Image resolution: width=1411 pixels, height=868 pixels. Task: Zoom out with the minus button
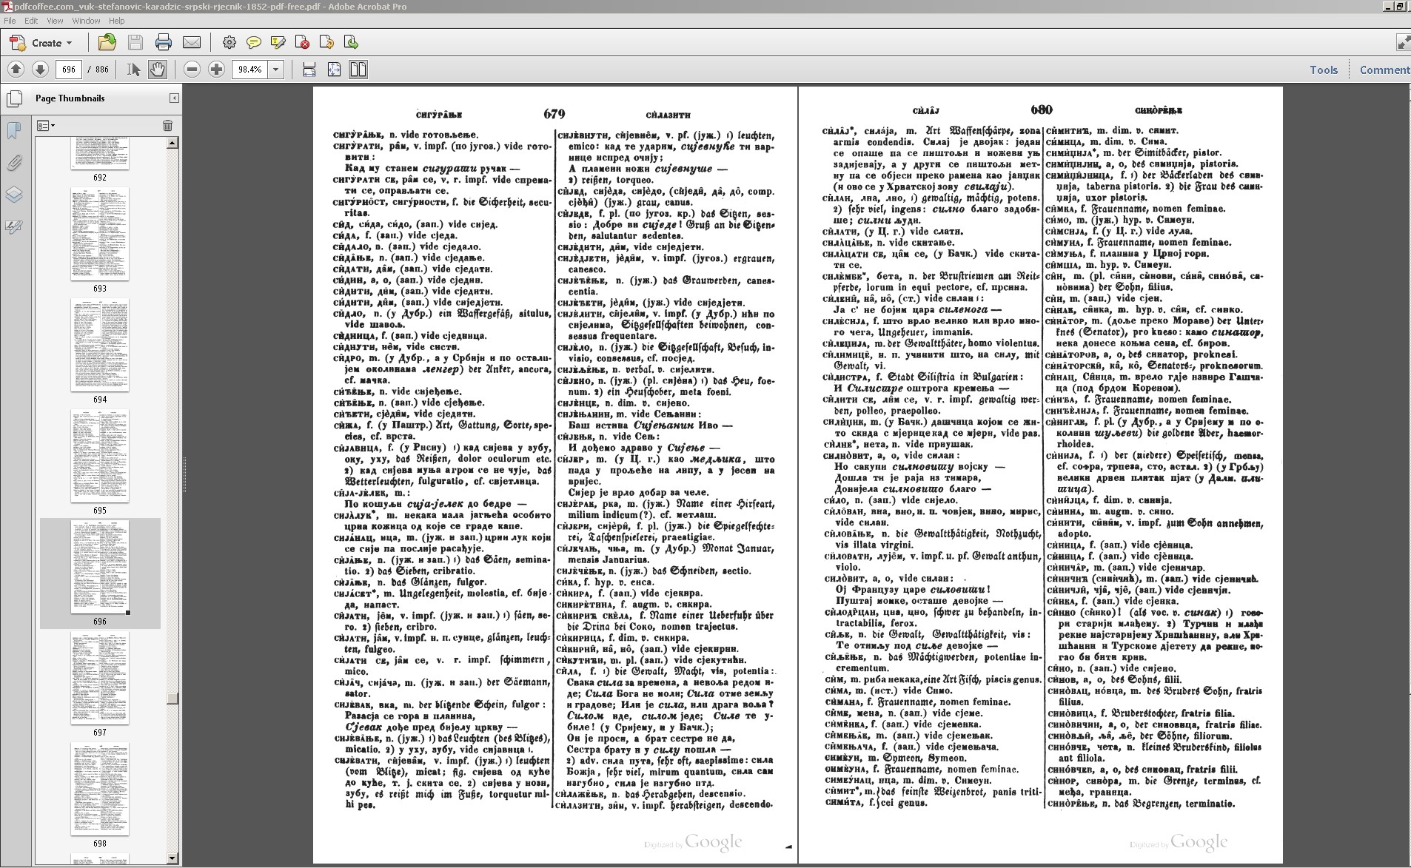[x=192, y=70]
